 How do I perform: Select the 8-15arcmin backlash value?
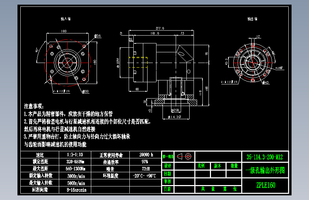(x=77, y=190)
